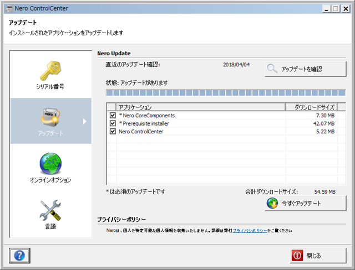Click the 7.30 MB size value
Viewport: 355px width, 270px height.
(x=325, y=116)
